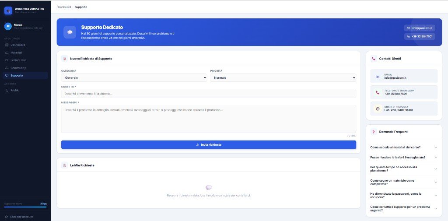Open Materiali from the sidebar menu
The width and height of the screenshot is (448, 221).
click(25, 53)
